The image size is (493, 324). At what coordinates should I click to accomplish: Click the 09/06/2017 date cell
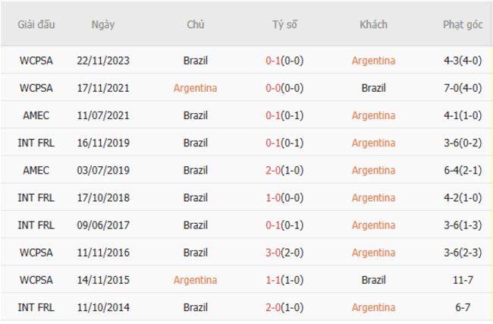pyautogui.click(x=103, y=225)
